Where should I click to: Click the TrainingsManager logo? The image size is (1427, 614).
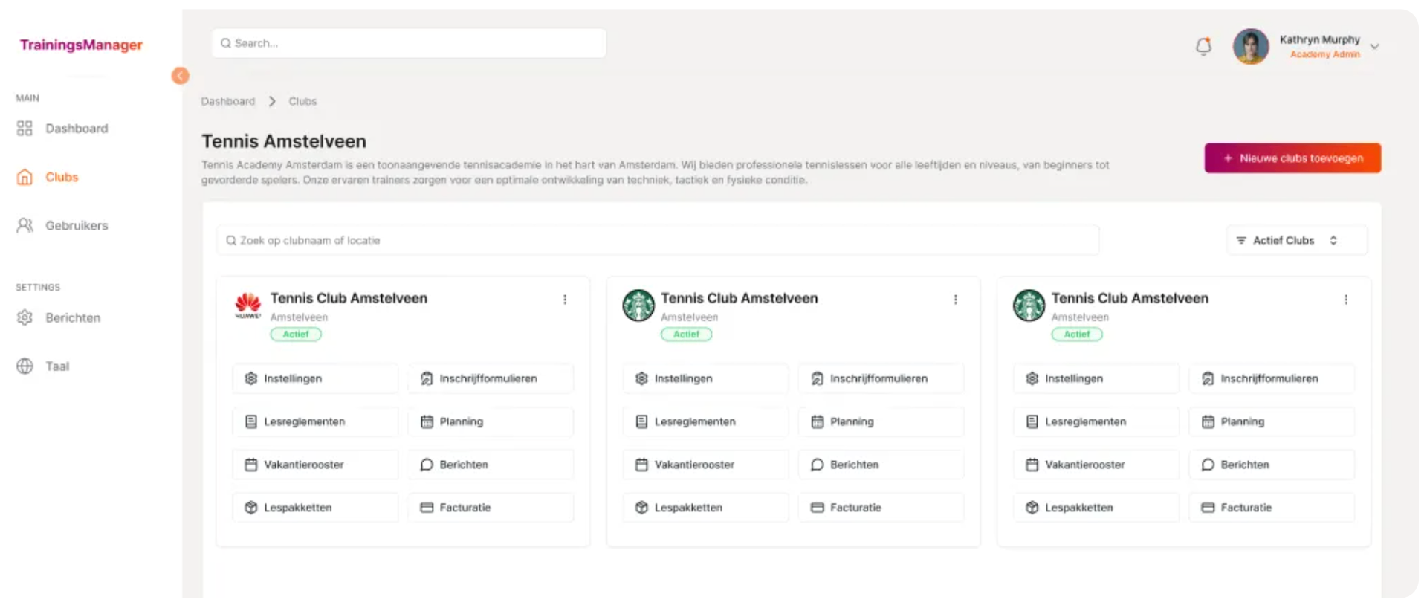point(81,45)
